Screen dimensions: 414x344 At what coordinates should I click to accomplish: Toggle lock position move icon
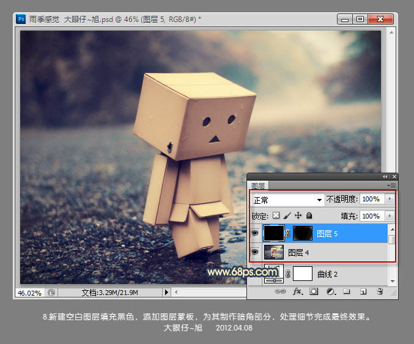(x=298, y=215)
